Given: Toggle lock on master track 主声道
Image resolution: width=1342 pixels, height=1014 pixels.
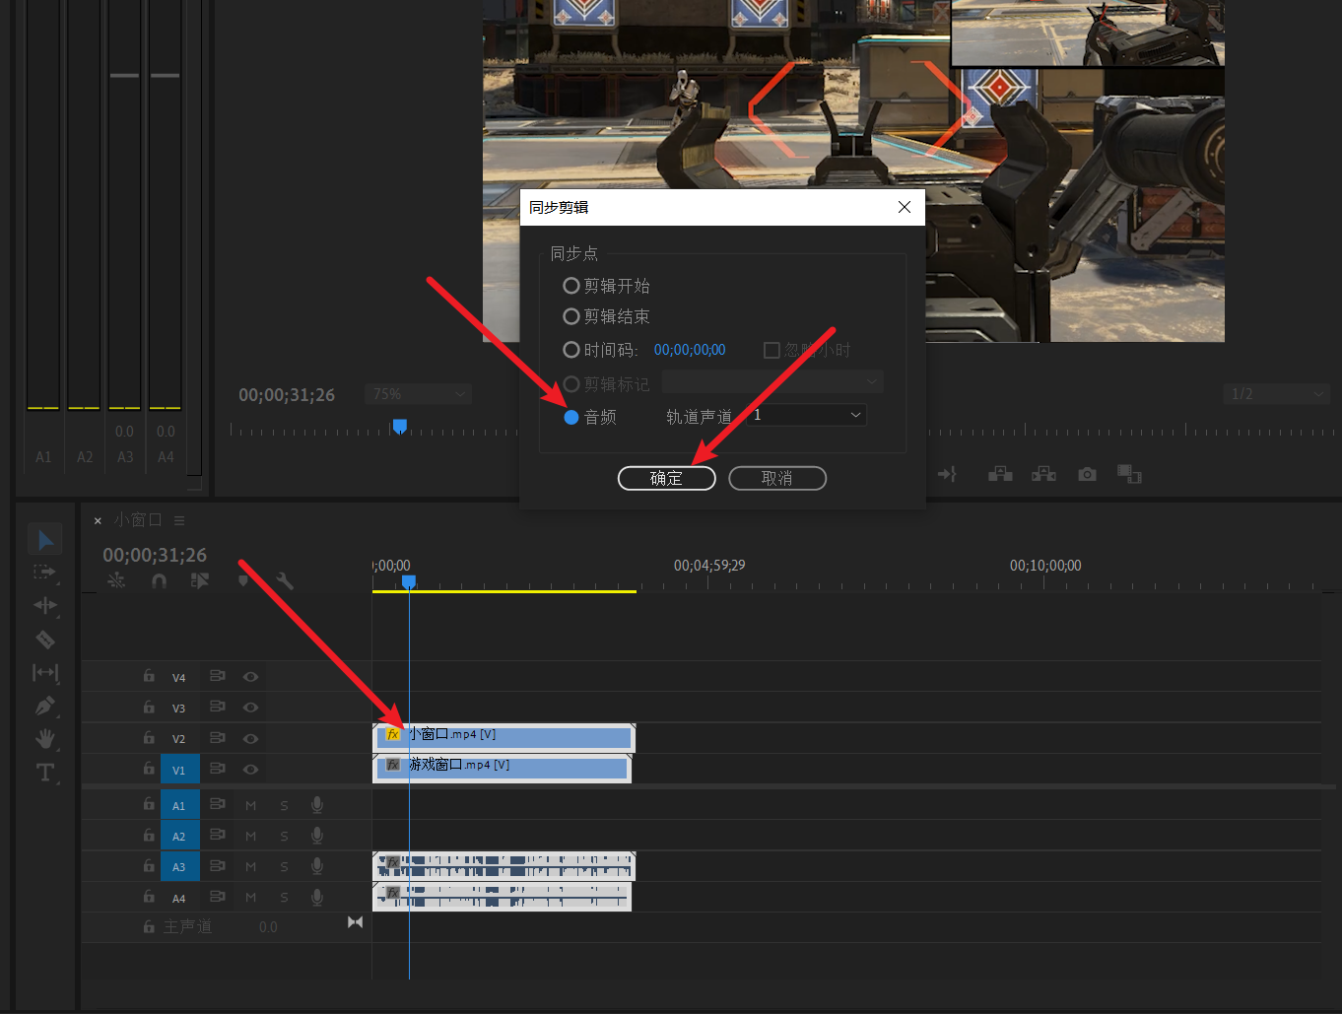Looking at the screenshot, I should (149, 926).
